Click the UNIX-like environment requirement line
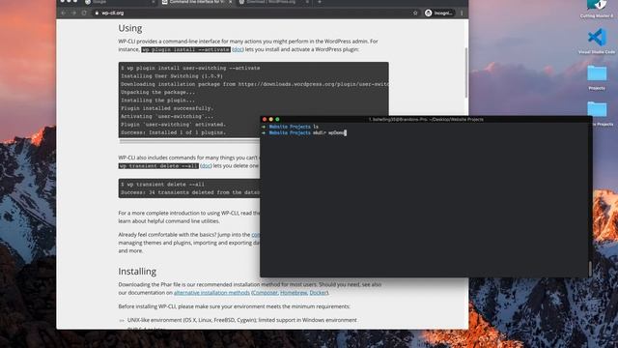 [x=242, y=320]
